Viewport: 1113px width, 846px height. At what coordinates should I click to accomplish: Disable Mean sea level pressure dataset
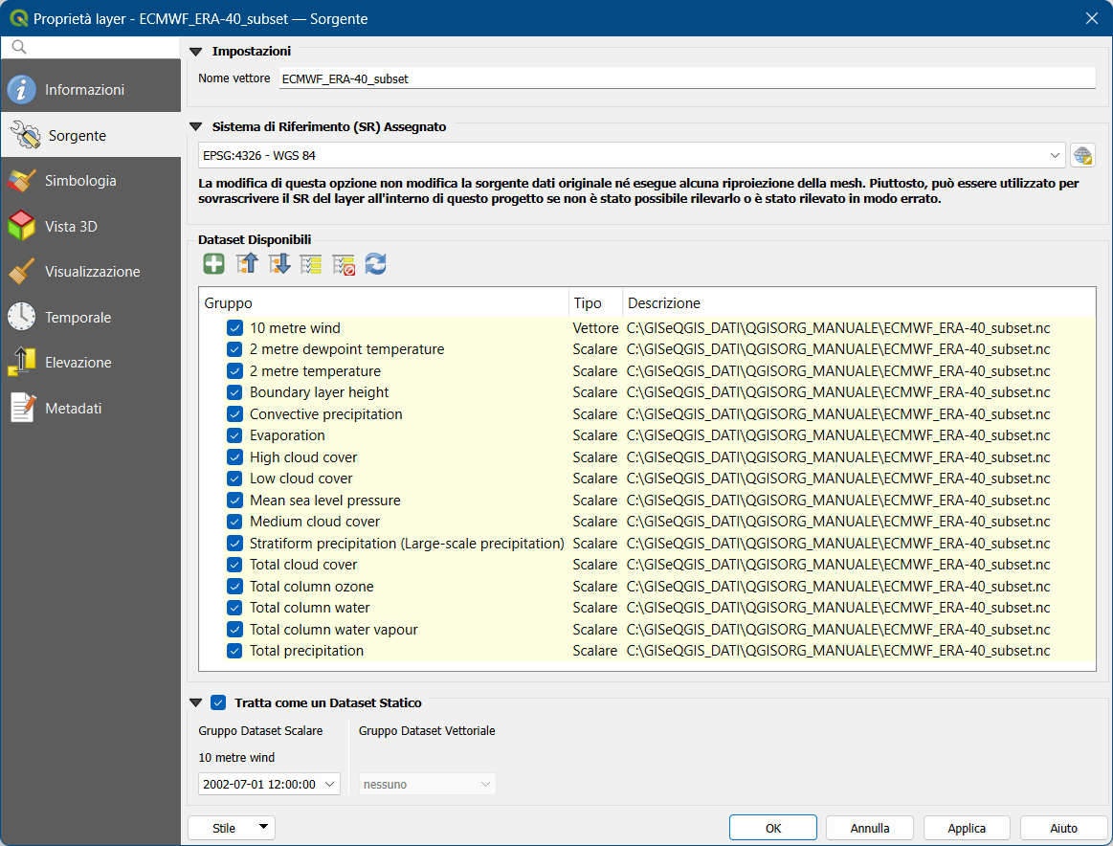[x=234, y=501]
